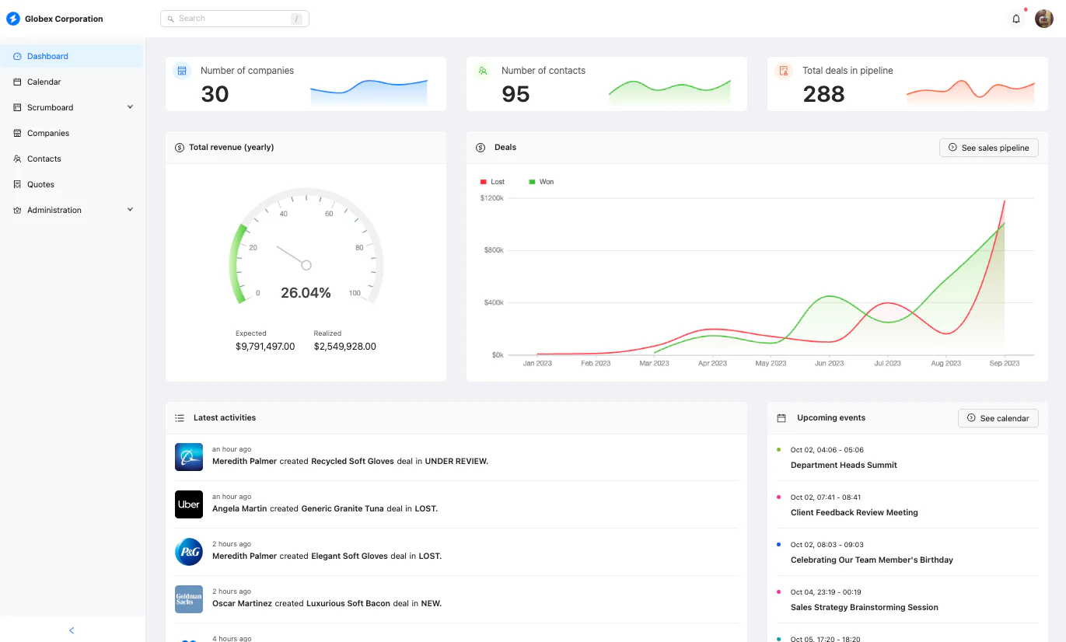This screenshot has width=1066, height=642.
Task: Collapse the sidebar with the bottom chevron
Action: pyautogui.click(x=72, y=630)
